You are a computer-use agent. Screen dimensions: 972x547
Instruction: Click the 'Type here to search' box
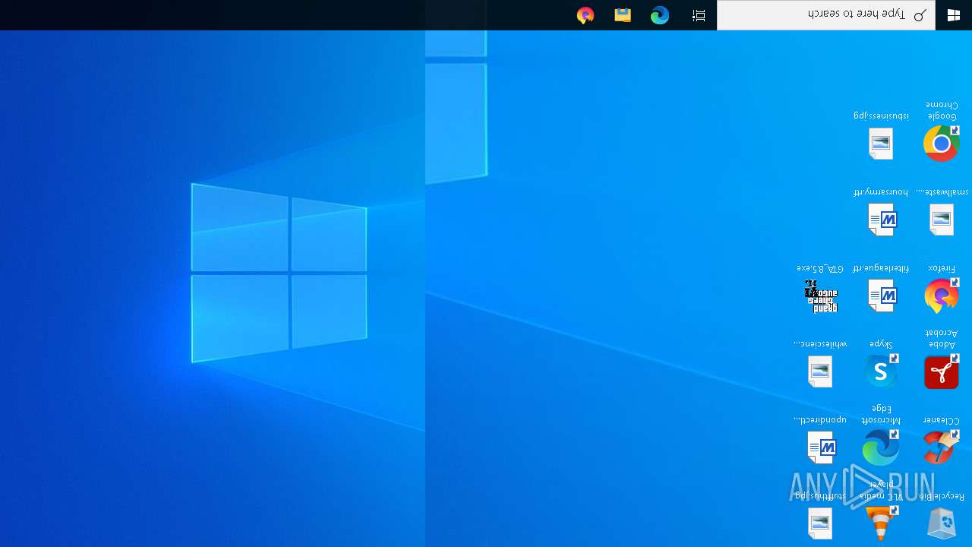[826, 15]
